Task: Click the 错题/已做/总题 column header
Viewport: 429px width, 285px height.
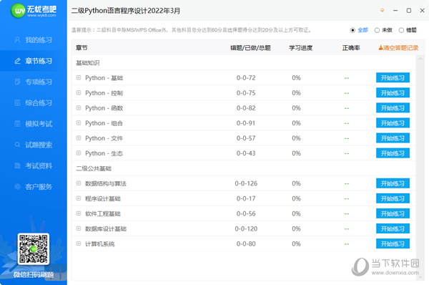Action: click(250, 48)
